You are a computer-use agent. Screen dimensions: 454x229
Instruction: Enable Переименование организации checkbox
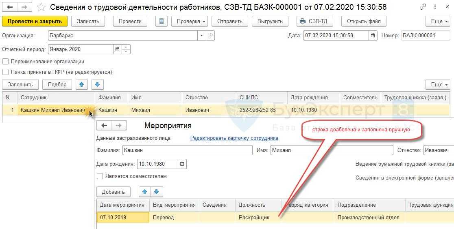pyautogui.click(x=6, y=62)
